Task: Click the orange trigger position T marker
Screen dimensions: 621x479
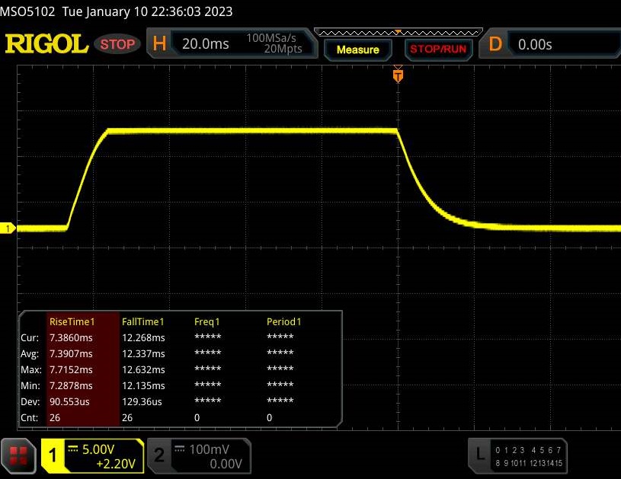Action: pos(398,75)
